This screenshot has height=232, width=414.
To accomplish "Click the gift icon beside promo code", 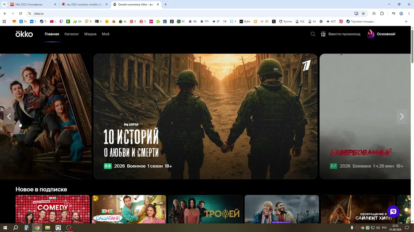I will 323,34.
